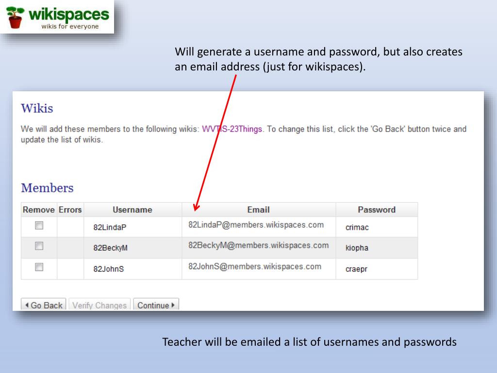497x373 pixels.
Task: Select the username 82BeckyM
Action: [x=110, y=248]
